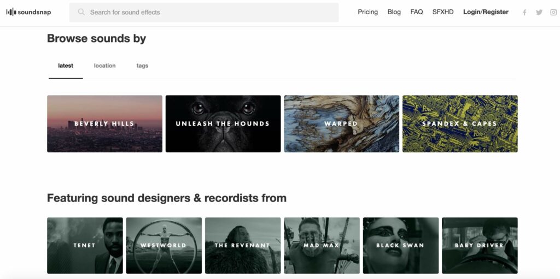Focus the sound effects search field
The width and height of the screenshot is (560, 279).
coord(208,12)
